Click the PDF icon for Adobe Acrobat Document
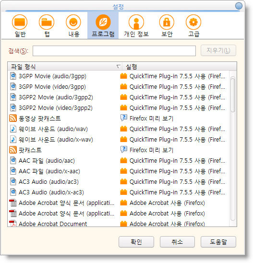This screenshot has height=263, width=253. (13, 224)
